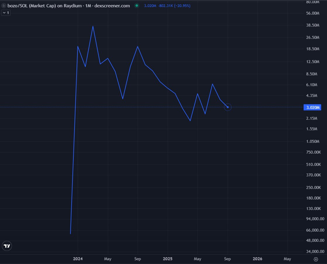Screen dimensions: 327x264
Task: Click the status indicator beside chart legend
Action: [136, 6]
